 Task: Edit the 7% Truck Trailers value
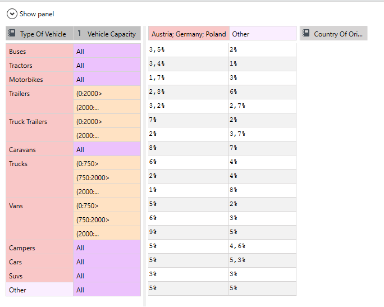pyautogui.click(x=188, y=120)
